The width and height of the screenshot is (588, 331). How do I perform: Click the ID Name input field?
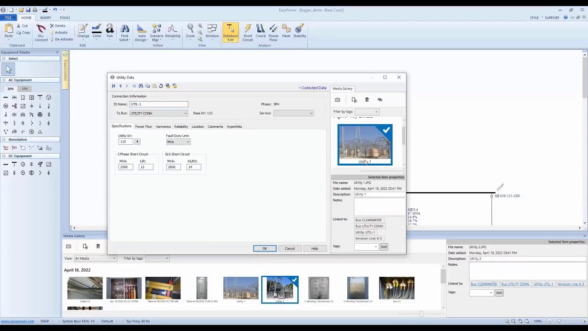point(158,104)
